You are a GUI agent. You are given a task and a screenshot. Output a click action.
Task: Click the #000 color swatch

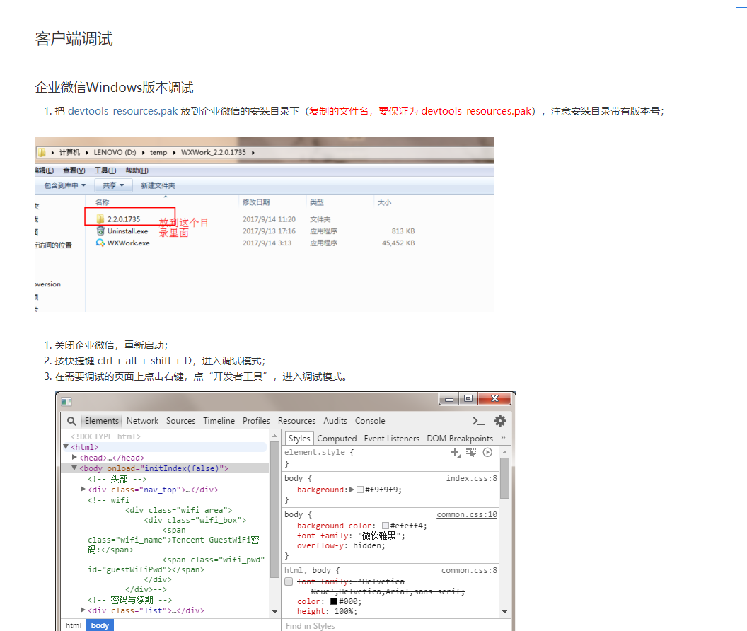(334, 601)
